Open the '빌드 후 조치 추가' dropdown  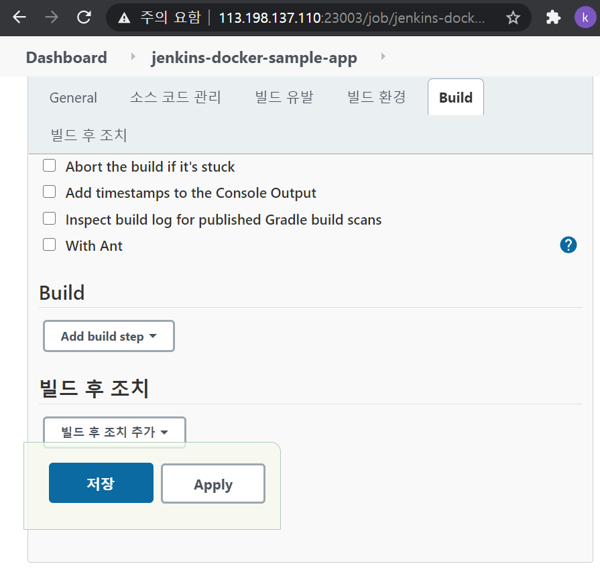(115, 432)
